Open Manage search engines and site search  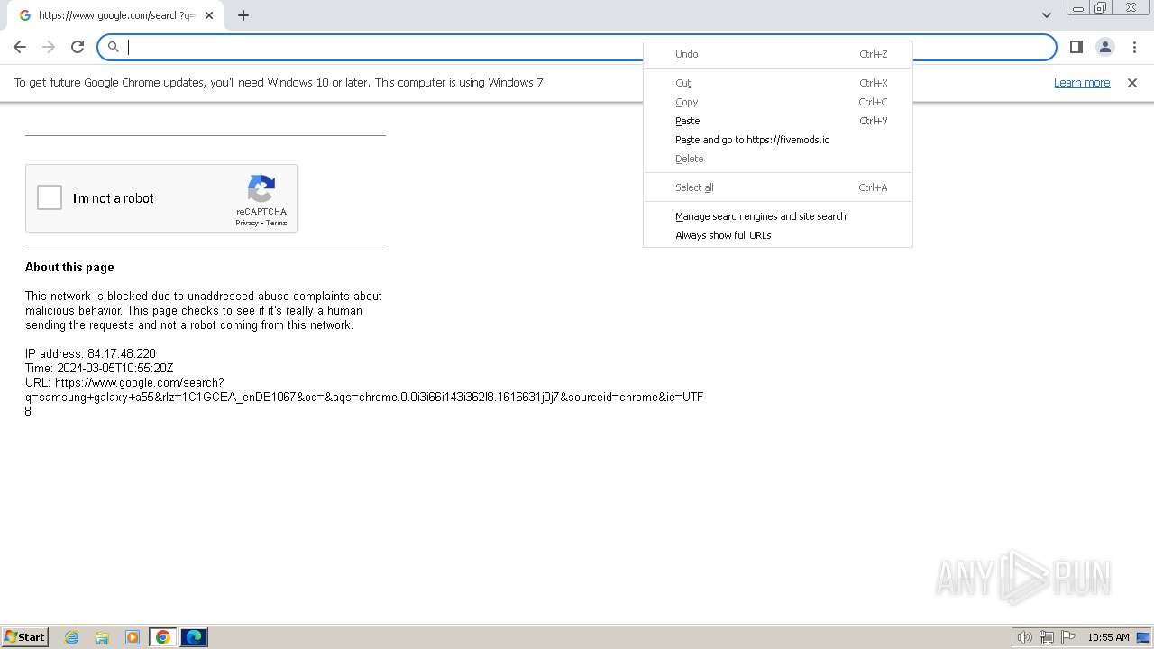(778, 216)
